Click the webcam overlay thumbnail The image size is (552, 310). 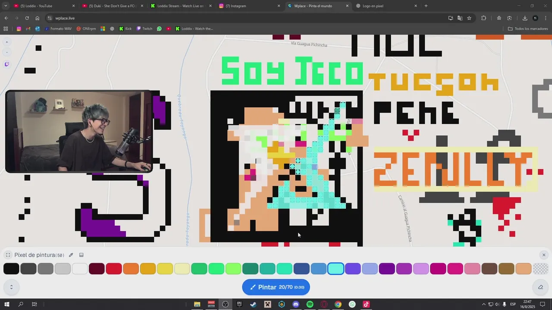pyautogui.click(x=78, y=132)
